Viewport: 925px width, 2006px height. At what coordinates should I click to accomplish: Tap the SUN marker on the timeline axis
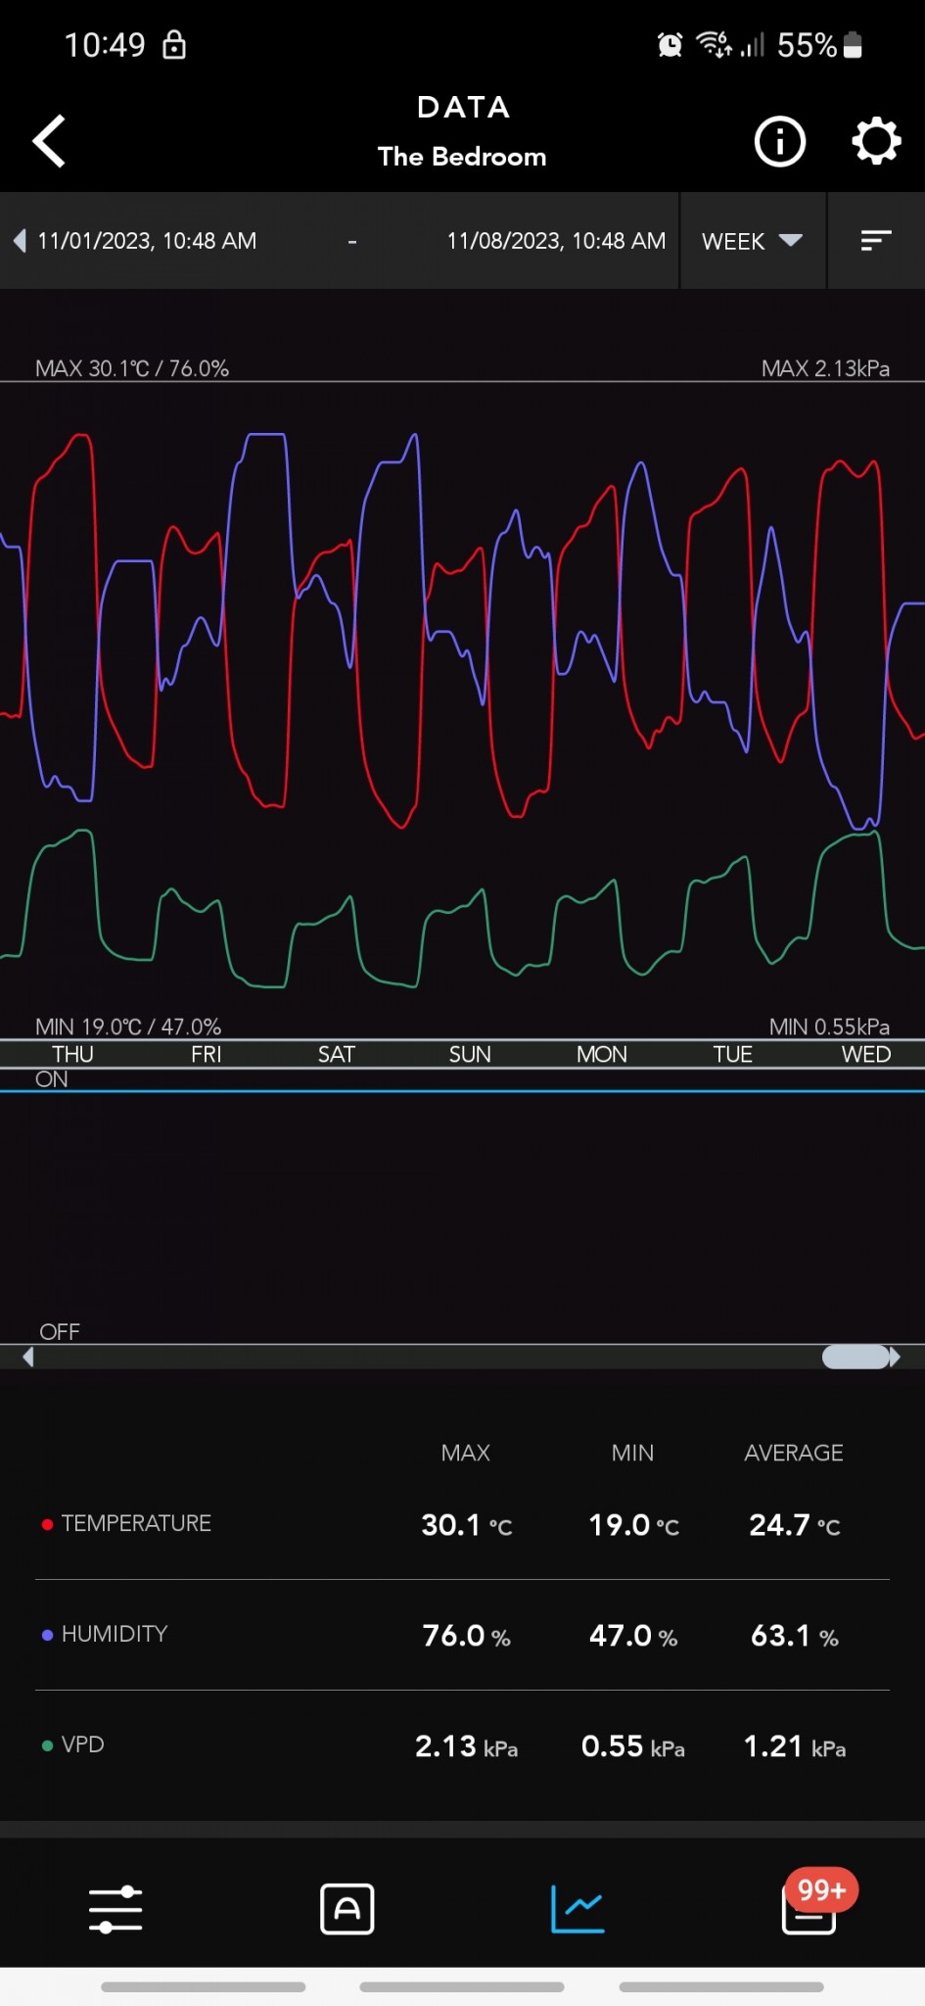click(x=470, y=1055)
